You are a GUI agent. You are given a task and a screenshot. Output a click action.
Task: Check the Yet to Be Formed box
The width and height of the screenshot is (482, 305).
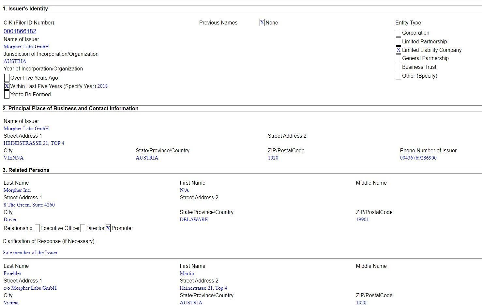point(7,94)
